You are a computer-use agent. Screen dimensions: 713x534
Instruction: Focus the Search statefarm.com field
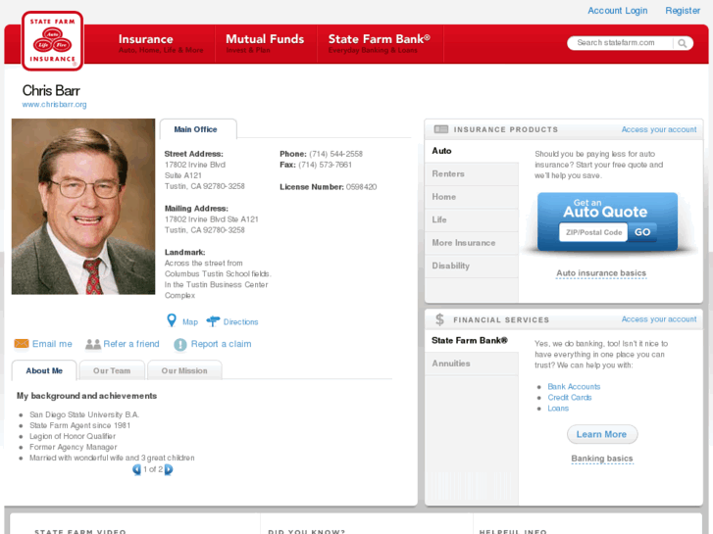point(620,43)
